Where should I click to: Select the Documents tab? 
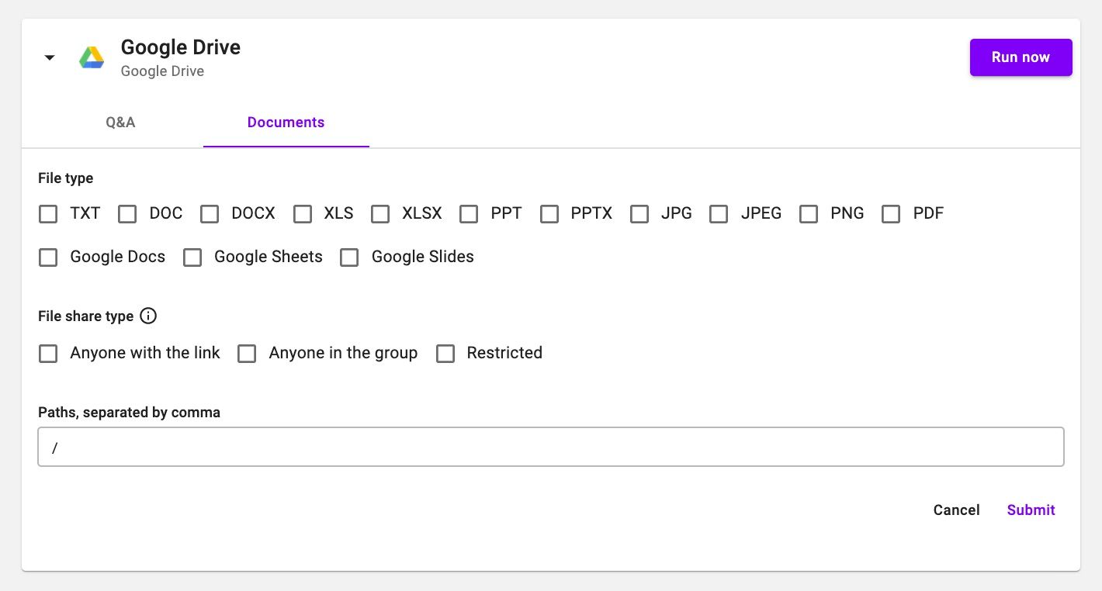[x=286, y=123]
